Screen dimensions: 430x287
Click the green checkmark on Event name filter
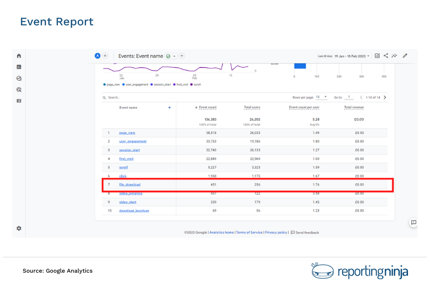point(168,56)
